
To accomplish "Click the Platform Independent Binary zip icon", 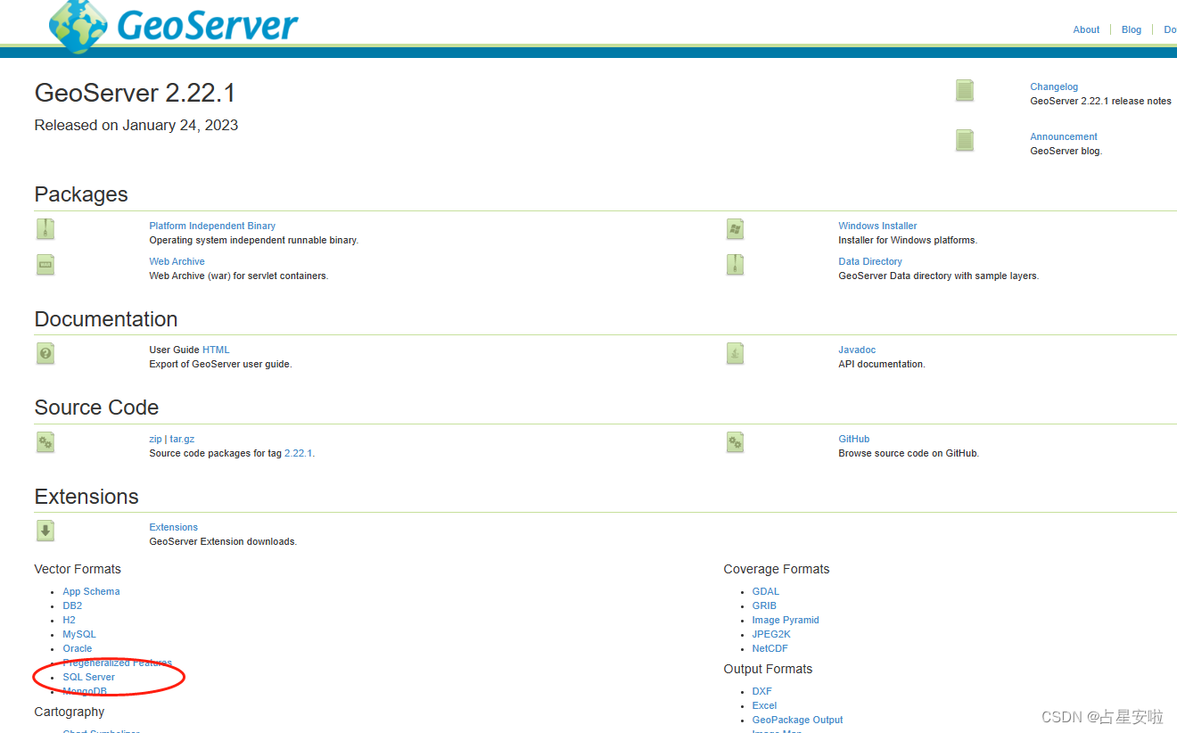I will [45, 229].
